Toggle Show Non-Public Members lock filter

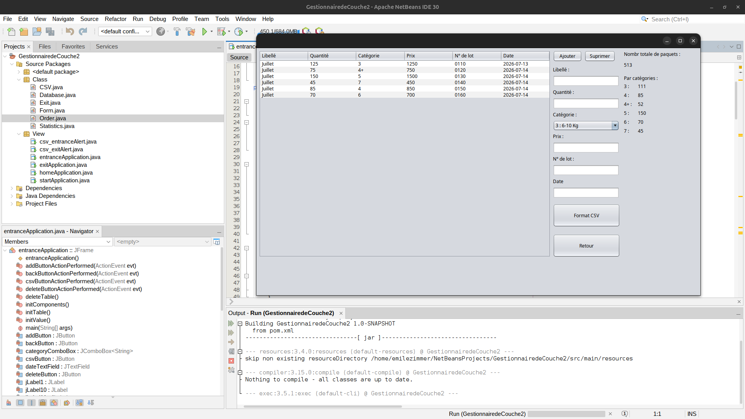click(x=43, y=403)
